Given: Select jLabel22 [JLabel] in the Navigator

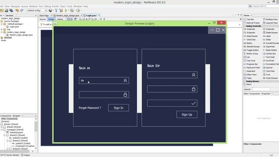Looking at the screenshot, I should (x=18, y=138).
